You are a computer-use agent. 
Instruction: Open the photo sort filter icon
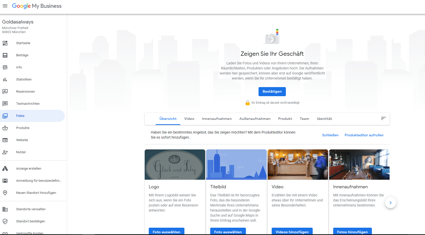[383, 118]
